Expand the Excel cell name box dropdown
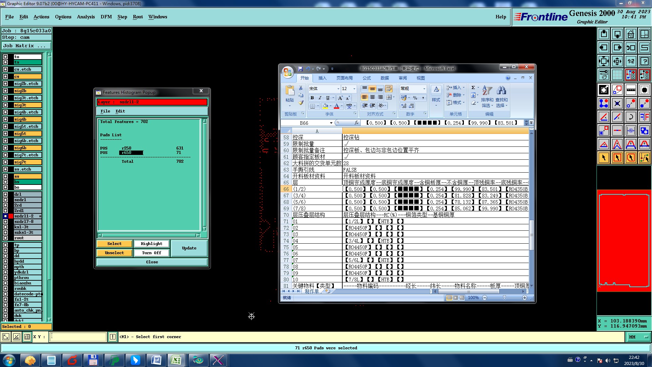652x367 pixels. pos(331,123)
